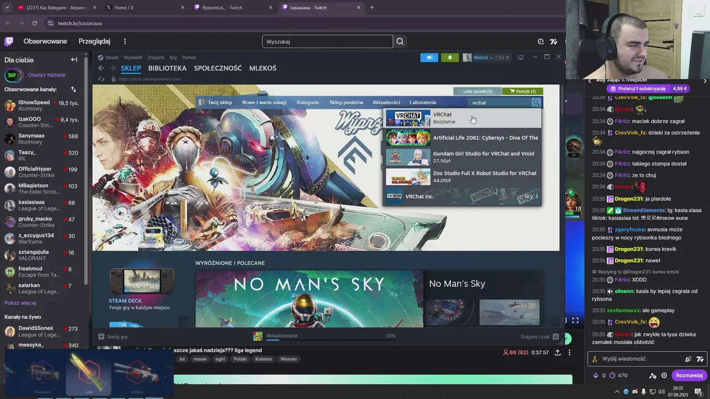Click the 7TV emote picker in chat input
Viewport: 710px width, 399px height.
point(700,359)
